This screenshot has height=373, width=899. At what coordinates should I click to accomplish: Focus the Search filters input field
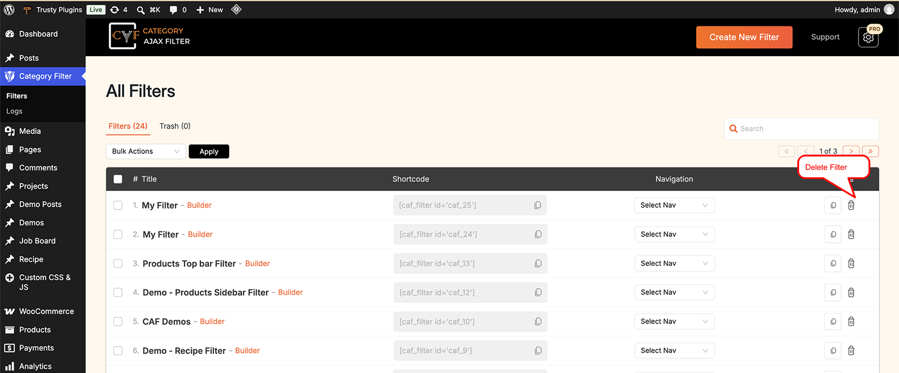point(801,129)
